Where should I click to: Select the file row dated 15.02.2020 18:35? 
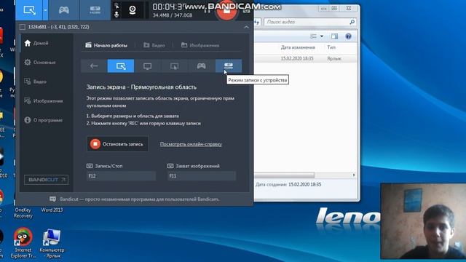305,58
